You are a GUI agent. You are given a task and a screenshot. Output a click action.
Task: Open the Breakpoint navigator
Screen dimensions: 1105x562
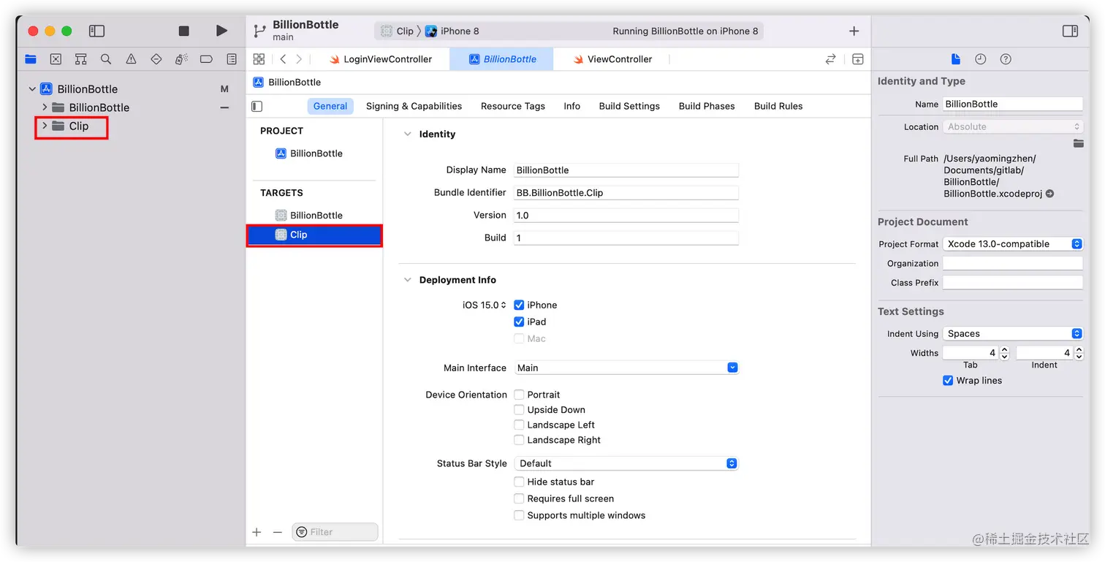click(206, 59)
